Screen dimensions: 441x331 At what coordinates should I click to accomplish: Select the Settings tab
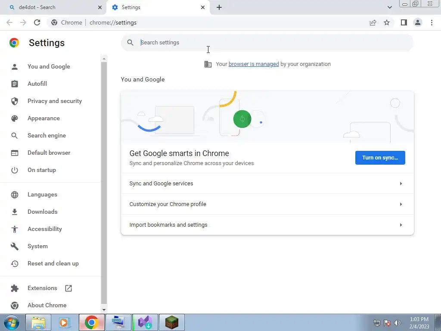click(x=158, y=7)
